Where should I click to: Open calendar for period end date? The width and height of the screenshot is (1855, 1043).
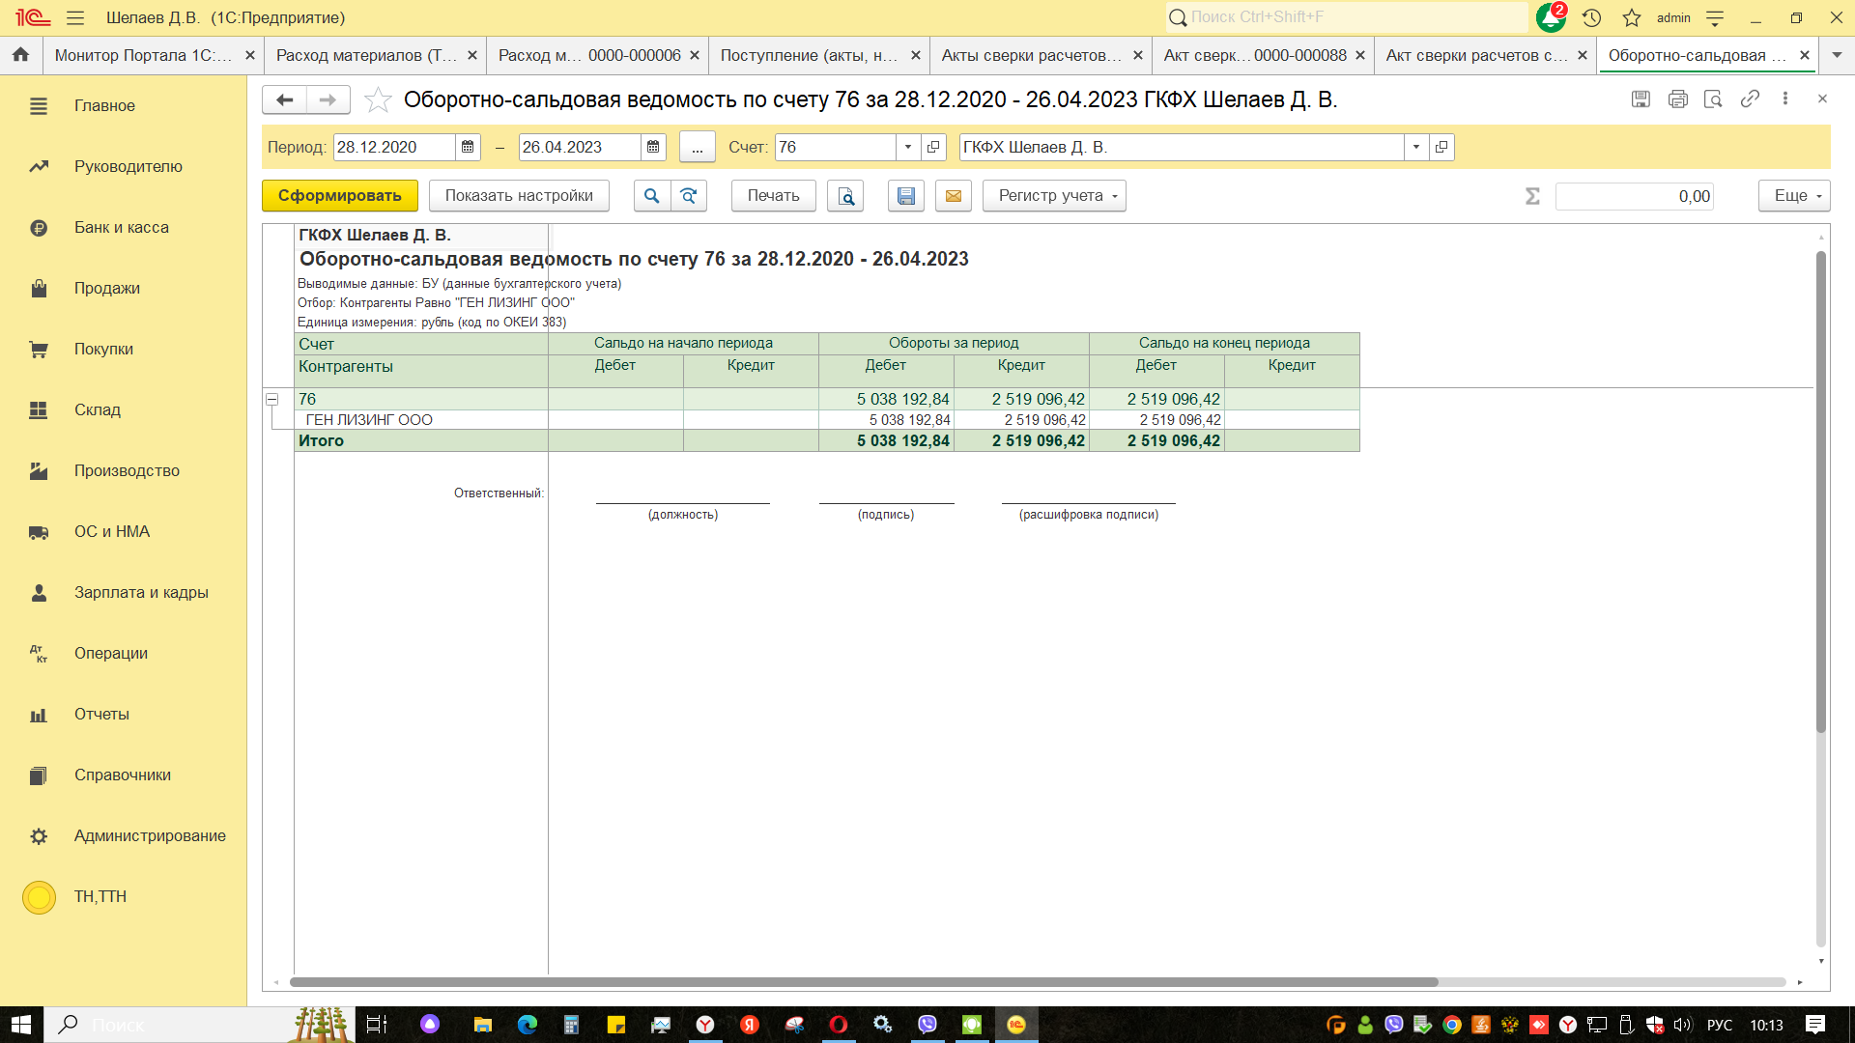click(653, 147)
